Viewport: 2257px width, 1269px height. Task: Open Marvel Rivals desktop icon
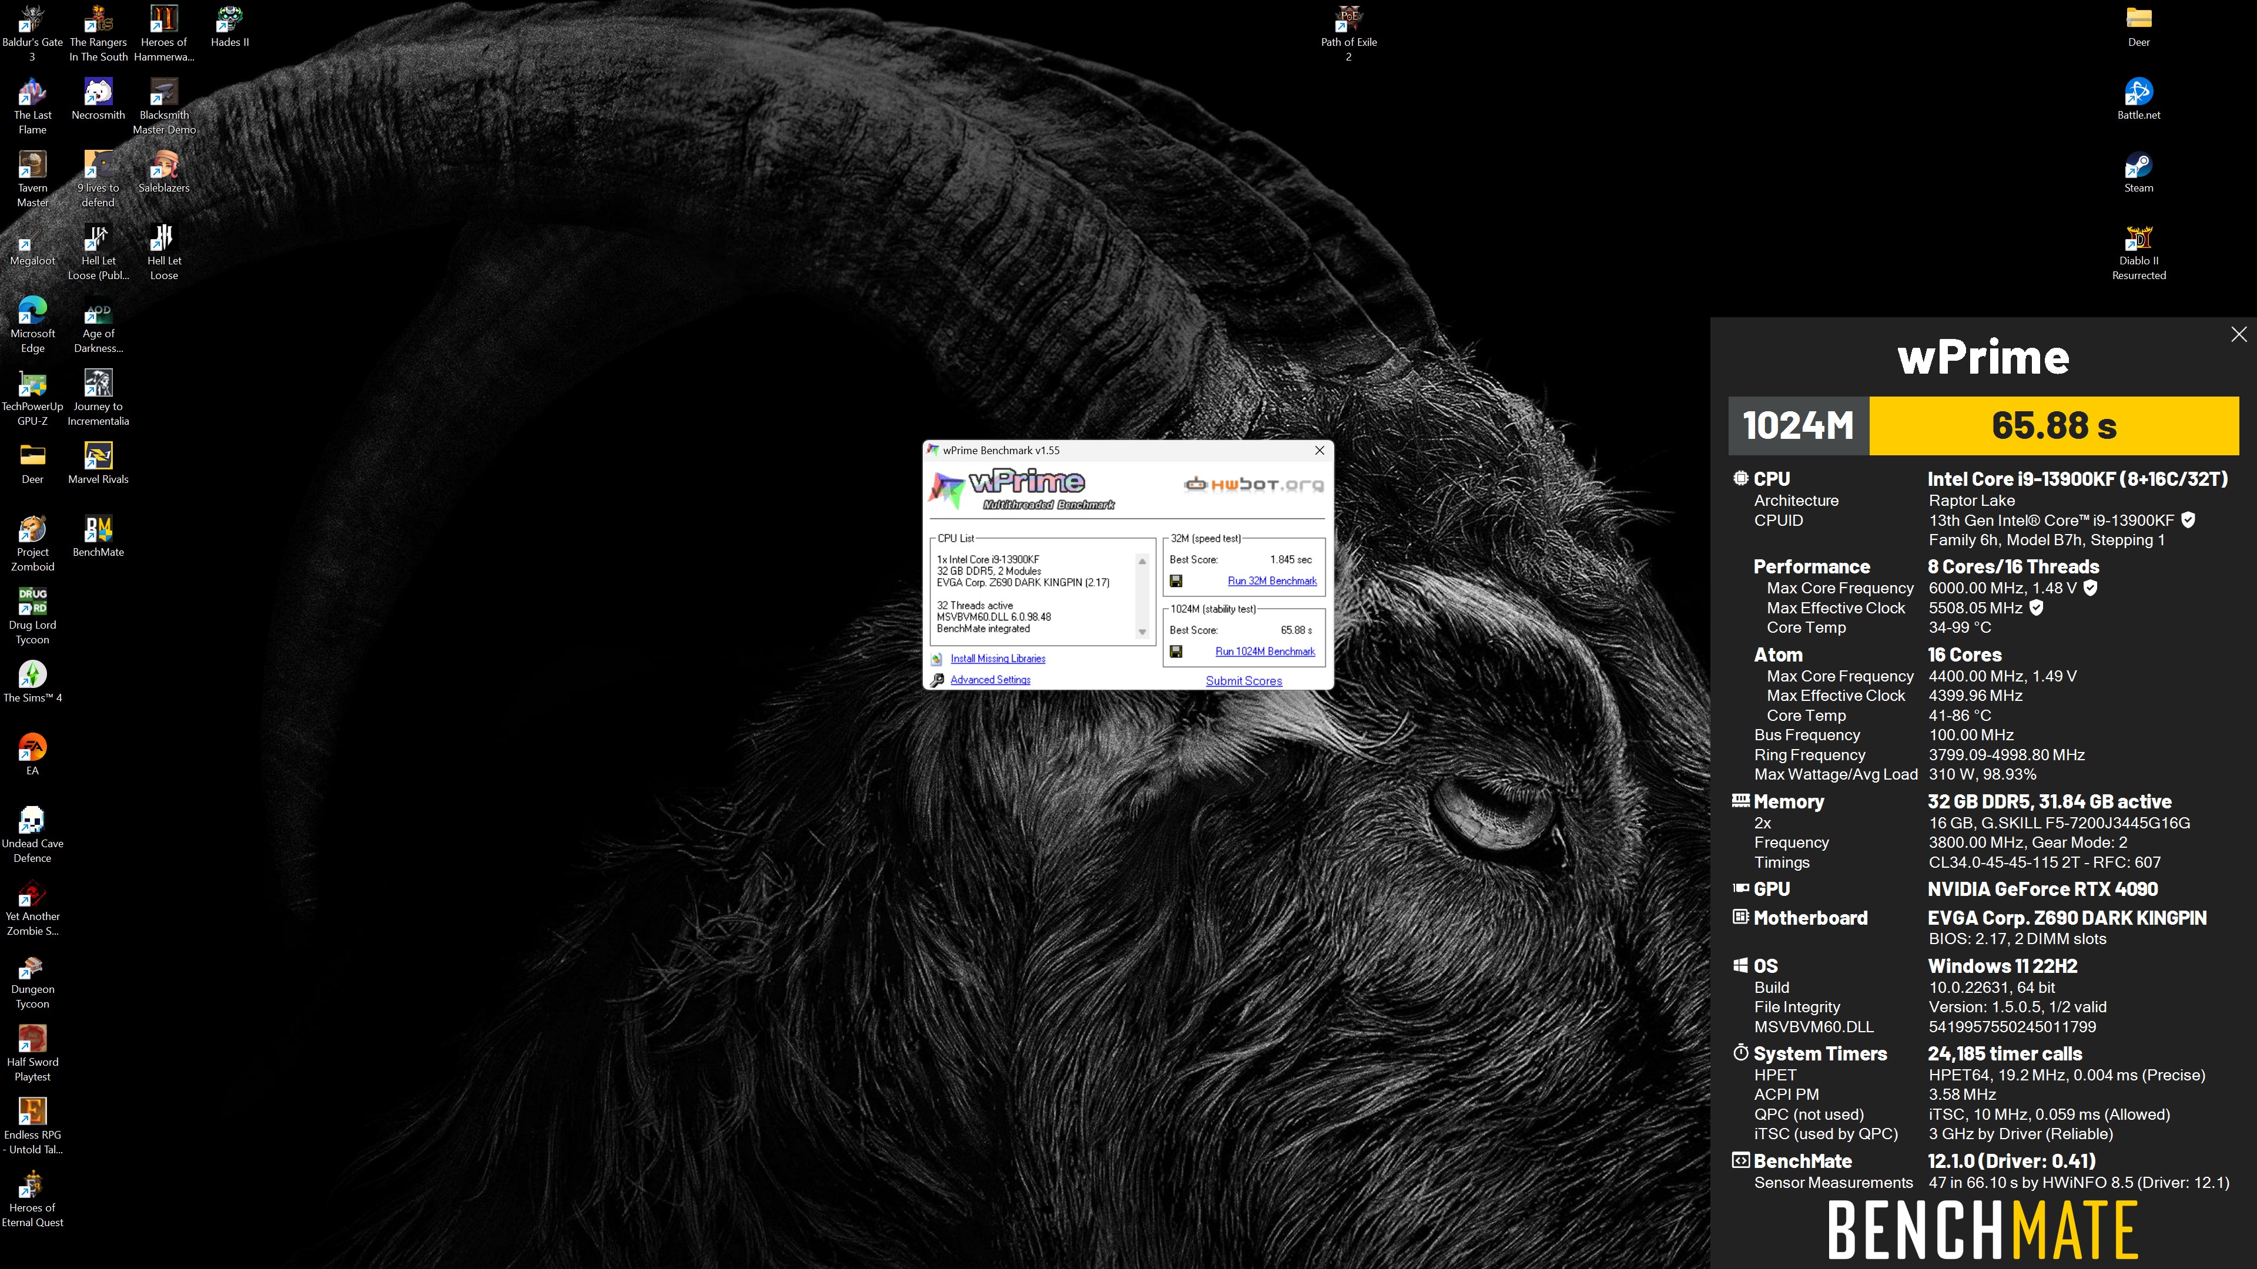tap(98, 462)
